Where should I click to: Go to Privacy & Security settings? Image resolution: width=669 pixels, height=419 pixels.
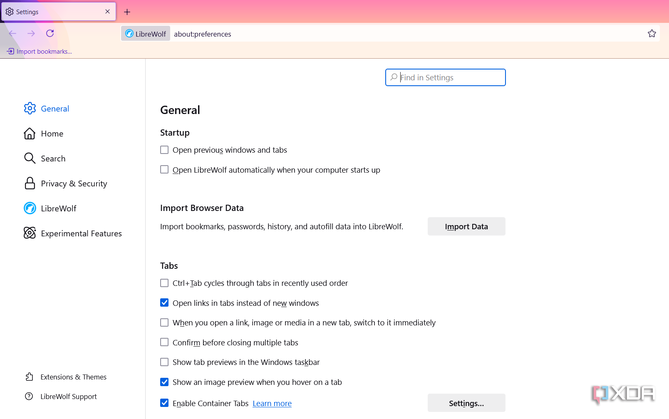coord(74,183)
